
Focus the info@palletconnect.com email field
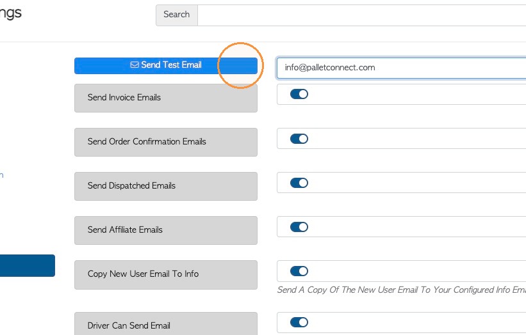click(x=401, y=68)
